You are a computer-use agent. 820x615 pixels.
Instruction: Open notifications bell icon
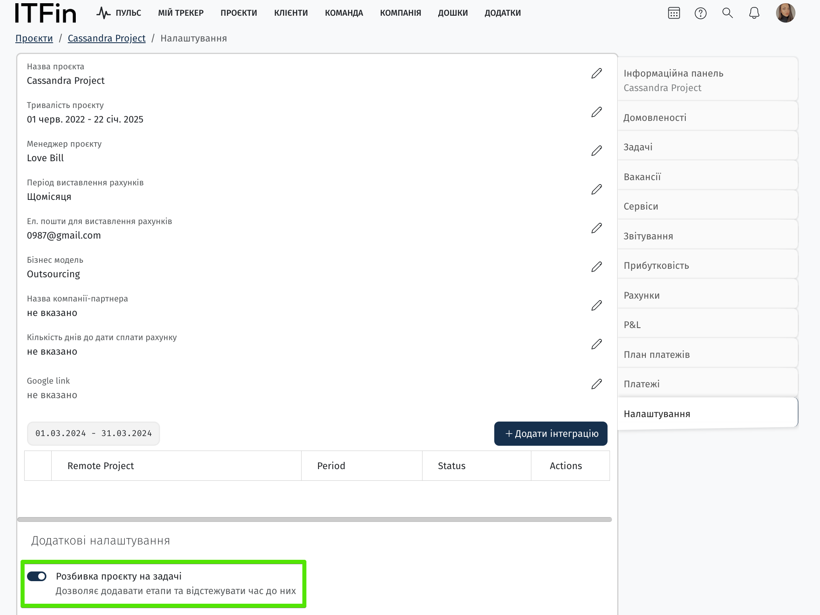754,13
